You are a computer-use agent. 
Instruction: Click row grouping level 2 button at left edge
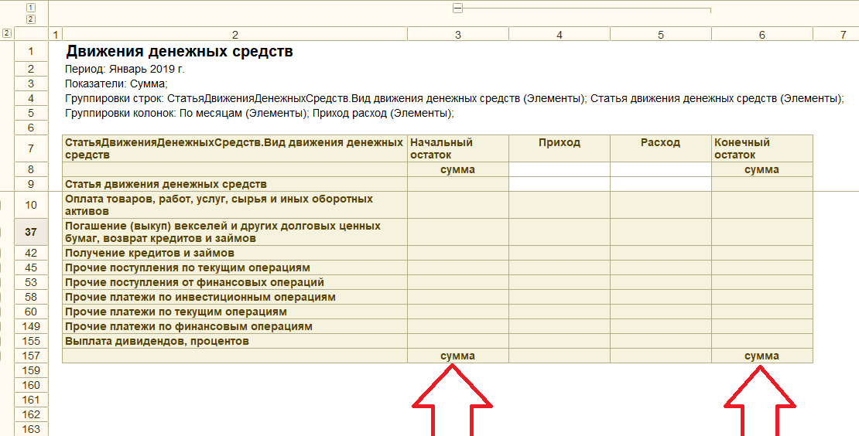point(7,33)
